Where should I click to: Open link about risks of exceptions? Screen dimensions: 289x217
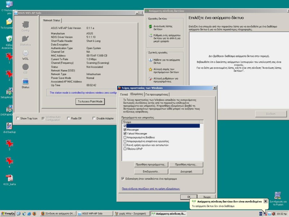pyautogui.click(x=151, y=188)
